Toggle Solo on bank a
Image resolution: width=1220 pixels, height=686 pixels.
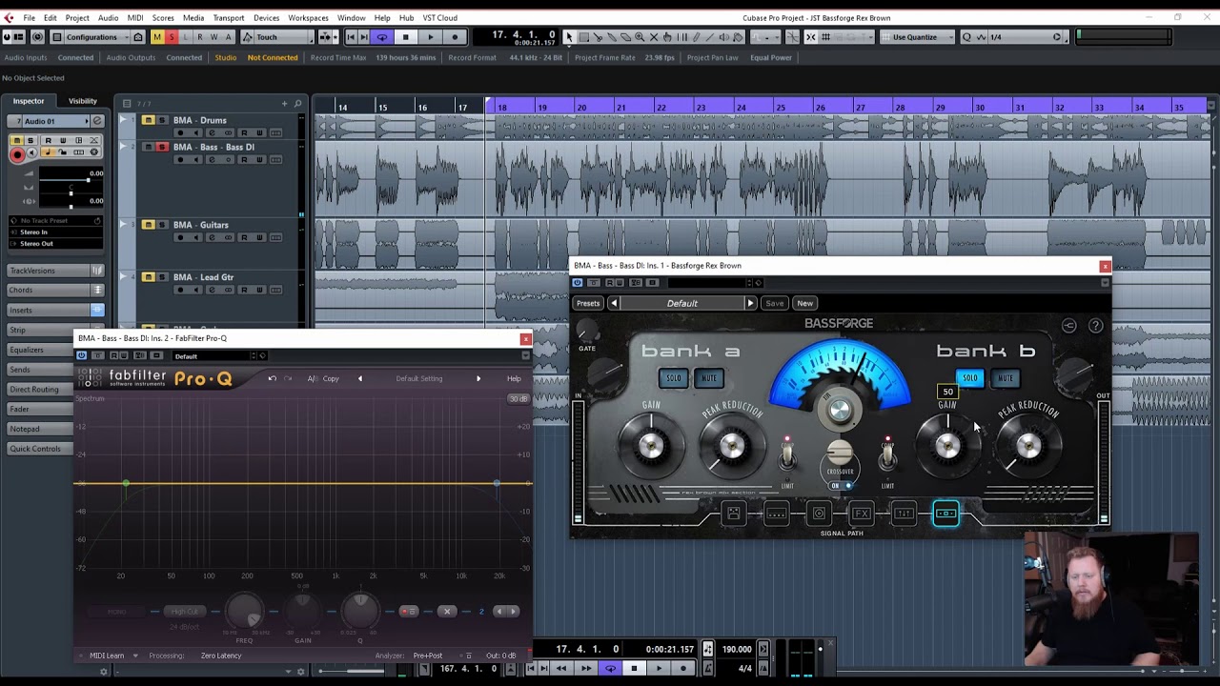(x=673, y=378)
